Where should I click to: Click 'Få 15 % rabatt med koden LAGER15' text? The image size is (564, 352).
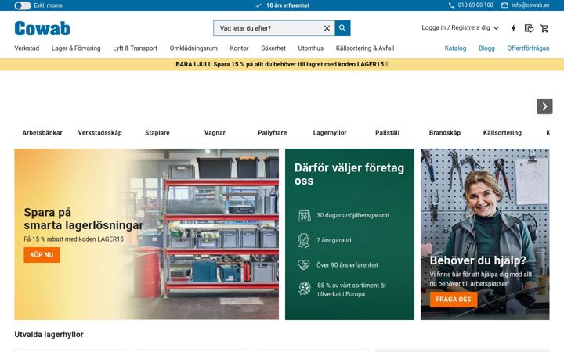coord(74,239)
